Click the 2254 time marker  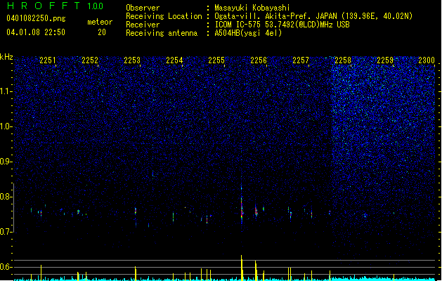[x=174, y=60]
